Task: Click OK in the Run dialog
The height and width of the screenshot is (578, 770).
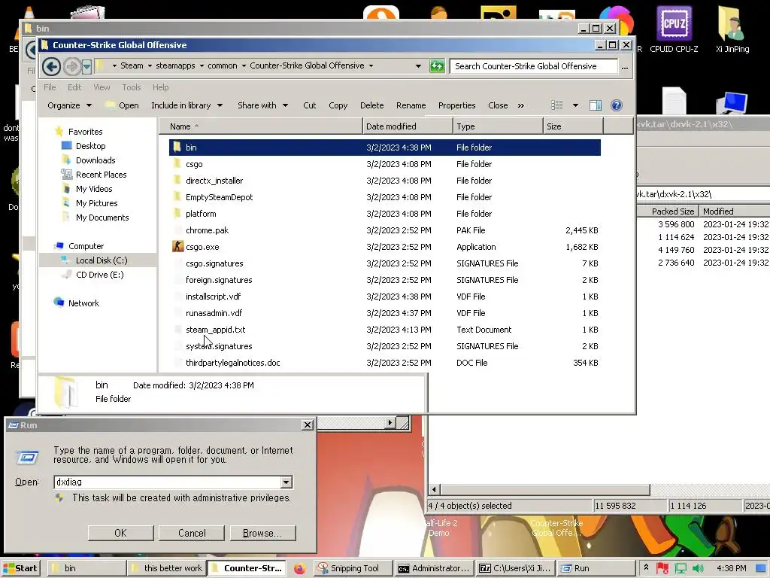Action: (x=120, y=534)
